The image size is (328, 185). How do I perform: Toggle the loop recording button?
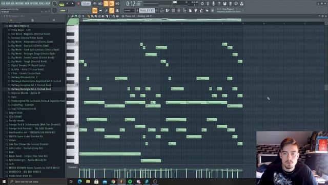(x=117, y=4)
